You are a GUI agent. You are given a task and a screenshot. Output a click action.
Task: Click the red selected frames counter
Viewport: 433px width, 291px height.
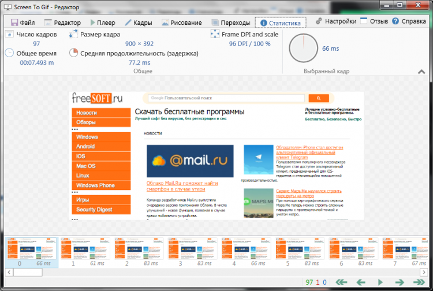coord(318,282)
